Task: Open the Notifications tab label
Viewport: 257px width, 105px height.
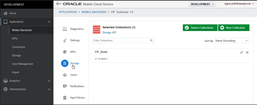Action: (77, 86)
